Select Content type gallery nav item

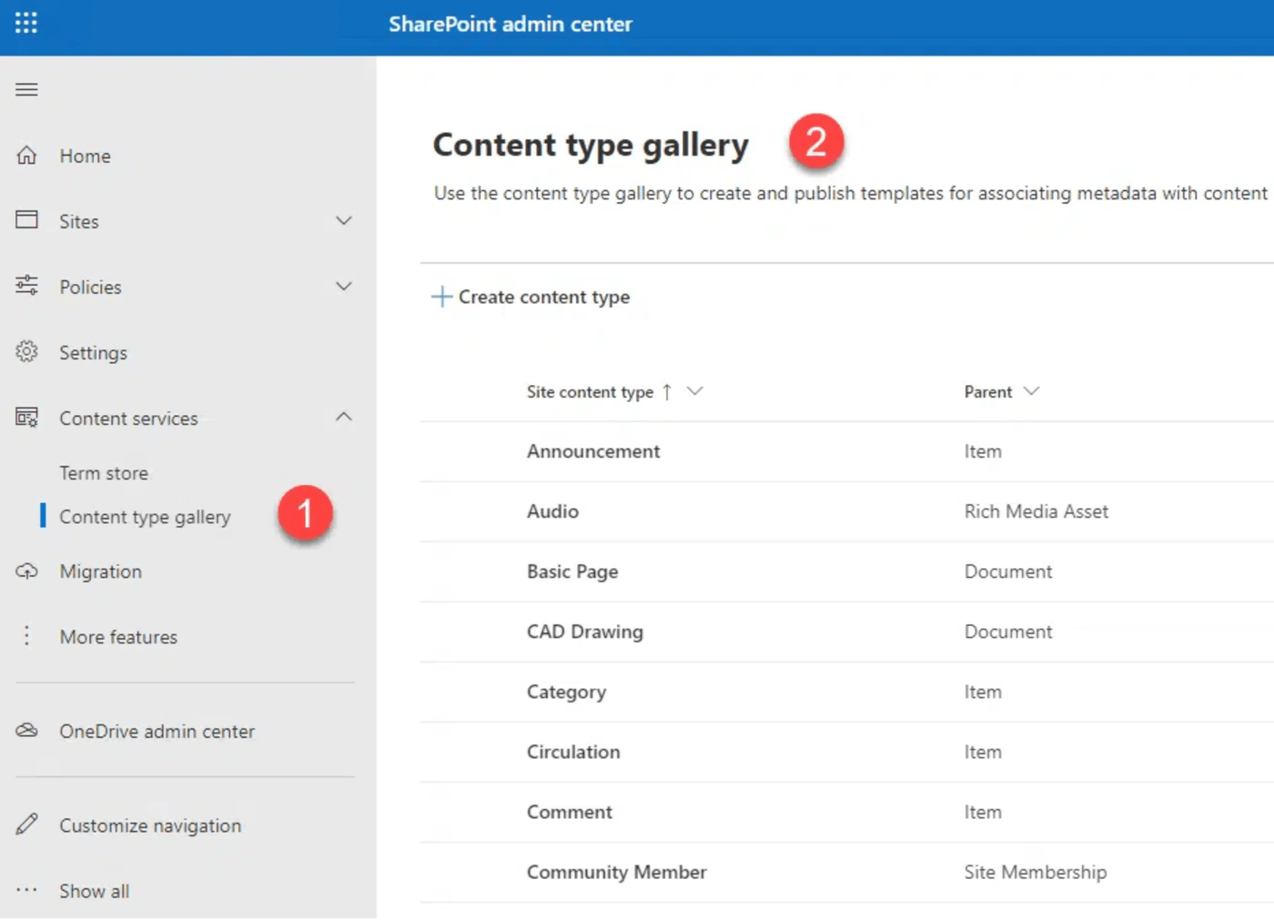pyautogui.click(x=145, y=517)
